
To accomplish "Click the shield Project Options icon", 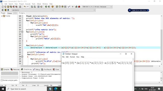I will coord(52,7).
